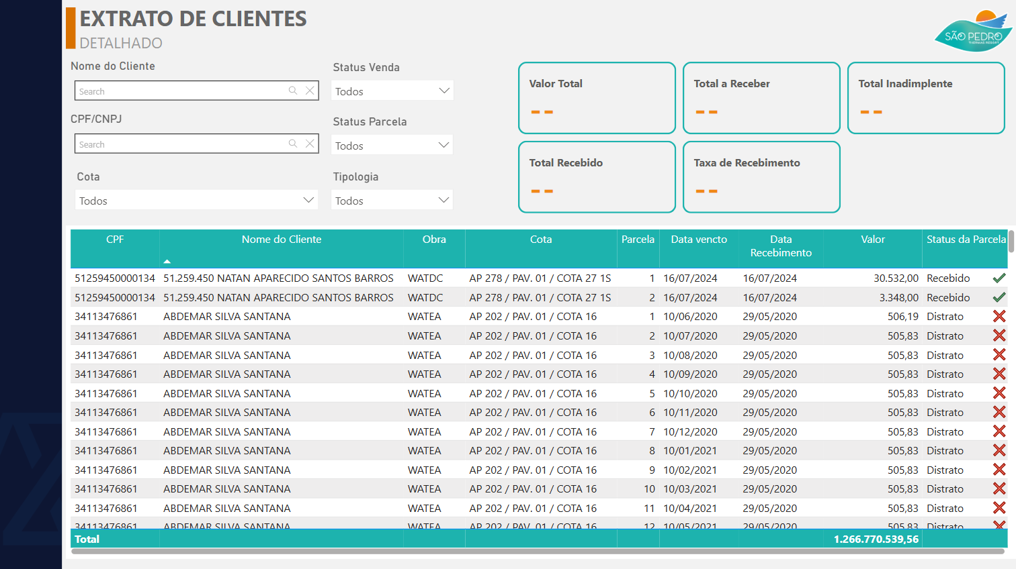
Task: Sort table by Parcela column header
Action: (638, 240)
